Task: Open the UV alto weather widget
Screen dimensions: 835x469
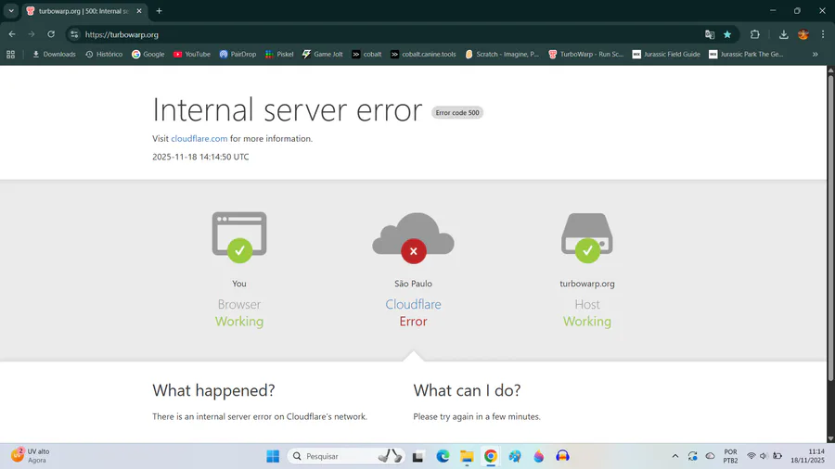Action: pos(31,456)
